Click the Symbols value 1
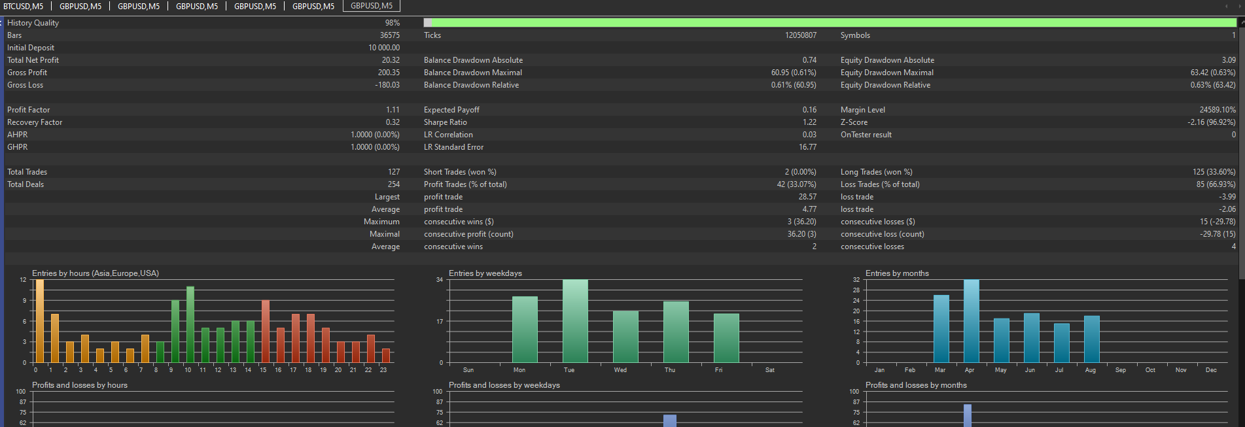Image resolution: width=1245 pixels, height=427 pixels. point(1234,35)
